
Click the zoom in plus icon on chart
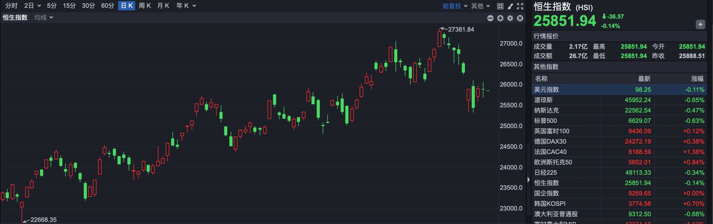tap(500, 18)
